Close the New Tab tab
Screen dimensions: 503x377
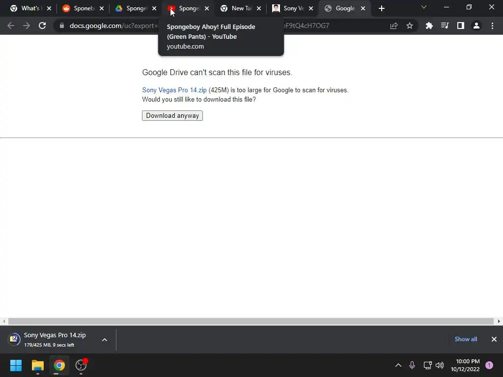(x=259, y=9)
